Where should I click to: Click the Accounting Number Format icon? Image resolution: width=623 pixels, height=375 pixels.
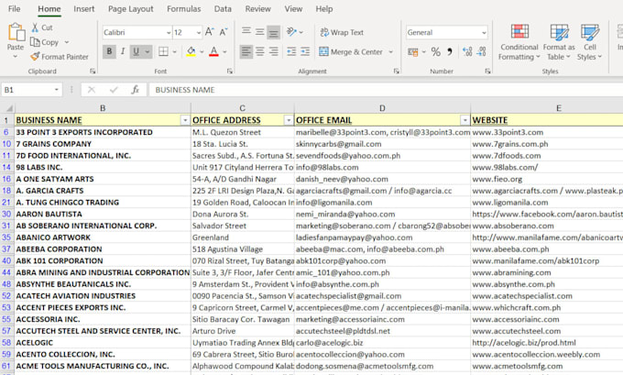(413, 51)
